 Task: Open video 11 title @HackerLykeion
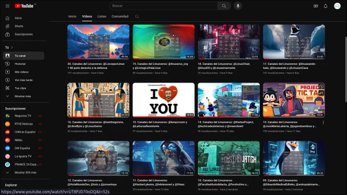click(x=159, y=182)
